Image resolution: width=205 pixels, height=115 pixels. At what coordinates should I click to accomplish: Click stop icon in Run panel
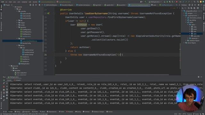[x=4, y=87]
